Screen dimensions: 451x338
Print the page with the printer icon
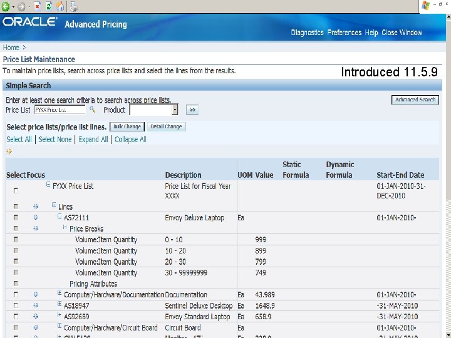click(x=74, y=6)
